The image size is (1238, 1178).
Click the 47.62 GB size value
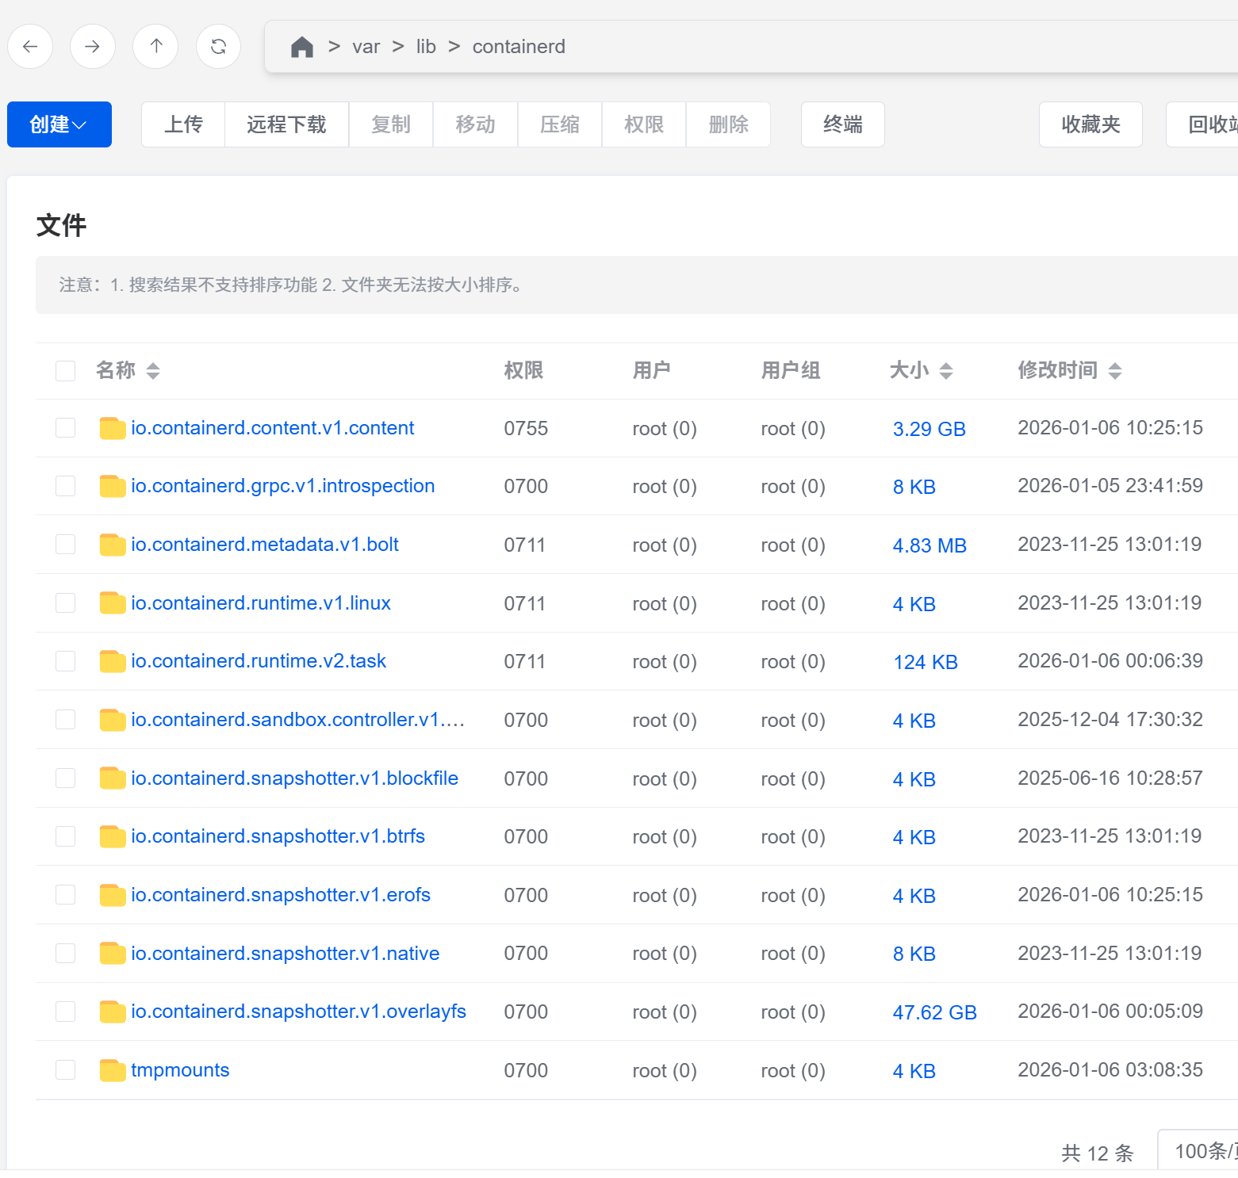pos(934,1013)
